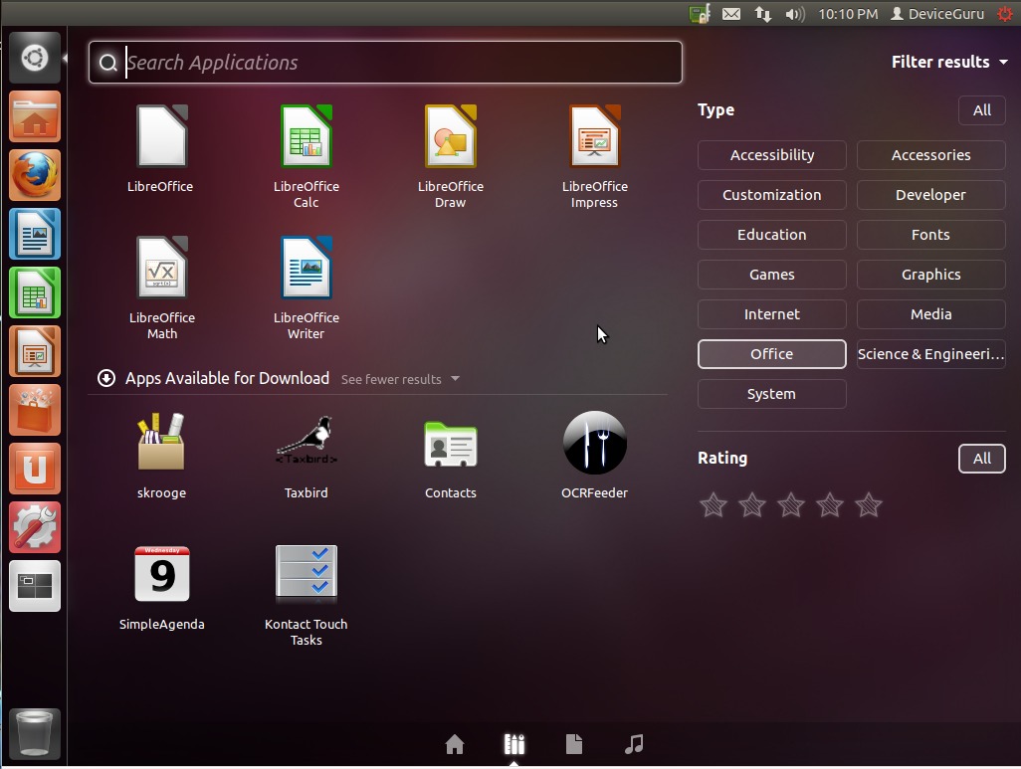Open Ubuntu One from launcher

point(35,469)
